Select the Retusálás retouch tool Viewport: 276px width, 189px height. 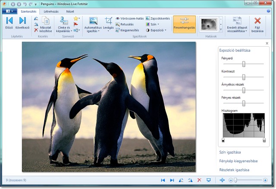pos(125,24)
